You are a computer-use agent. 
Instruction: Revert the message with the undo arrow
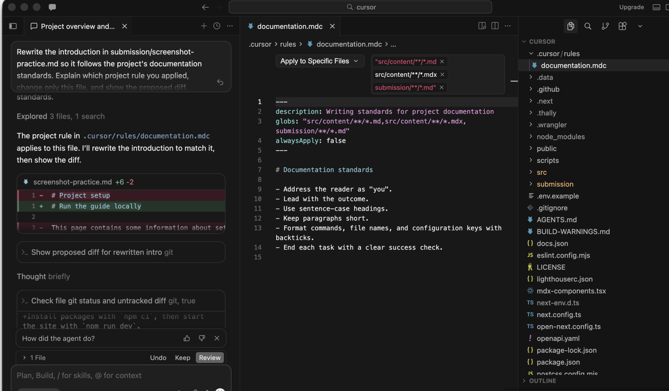220,82
